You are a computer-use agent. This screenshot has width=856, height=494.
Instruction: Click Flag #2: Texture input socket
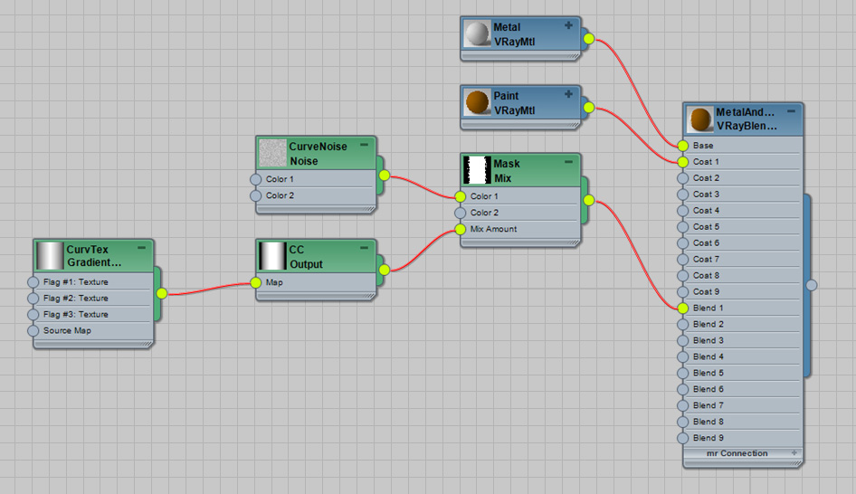[x=33, y=299]
